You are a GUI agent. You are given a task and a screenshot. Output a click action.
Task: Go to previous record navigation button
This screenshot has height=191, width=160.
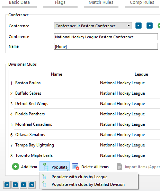tap(15, 185)
